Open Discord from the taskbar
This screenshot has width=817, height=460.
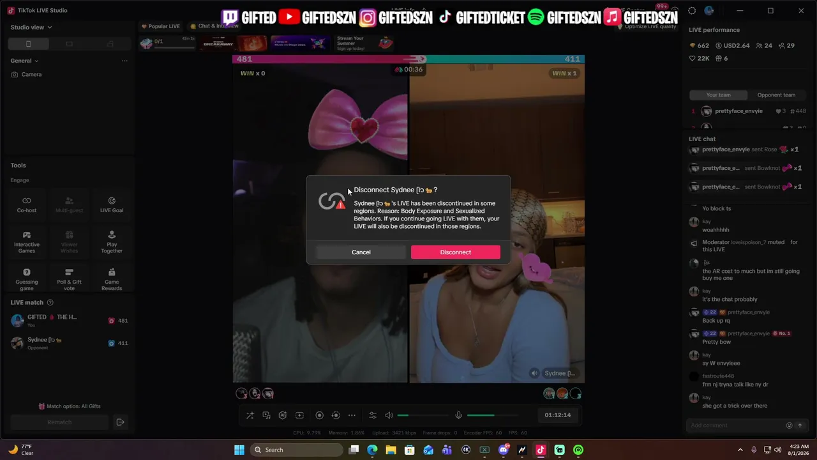point(504,450)
